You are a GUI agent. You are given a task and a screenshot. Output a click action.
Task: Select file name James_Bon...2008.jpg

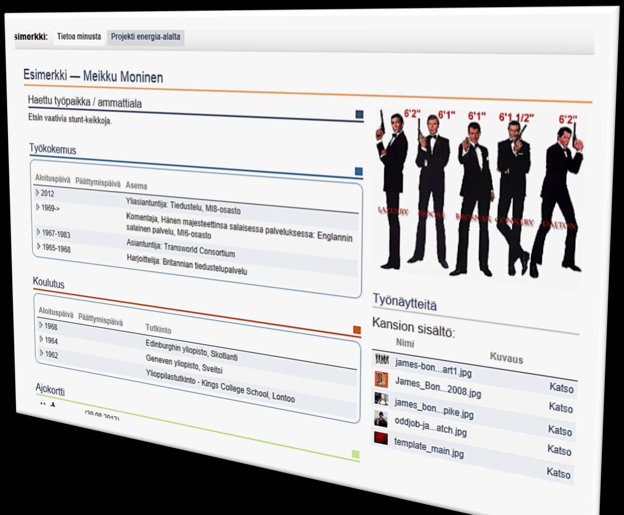pos(438,388)
